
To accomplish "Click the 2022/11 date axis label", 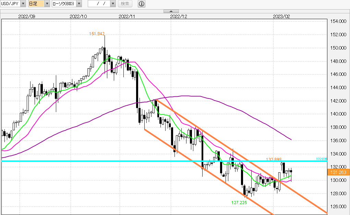I will coord(127,16).
